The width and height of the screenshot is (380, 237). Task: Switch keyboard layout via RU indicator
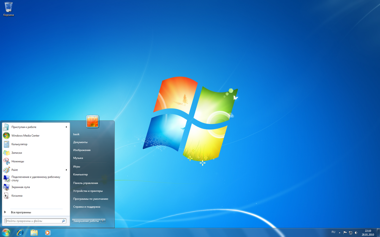tap(333, 232)
